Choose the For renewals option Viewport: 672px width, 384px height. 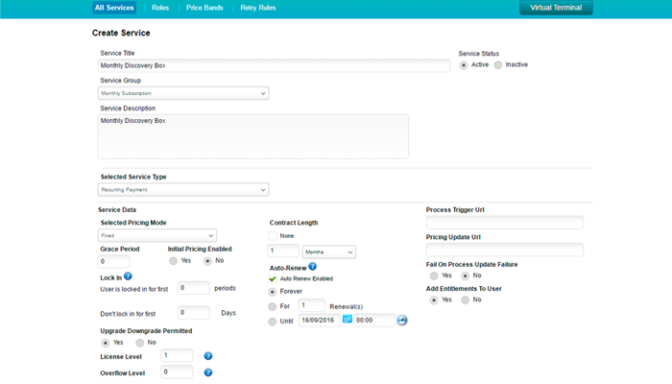point(272,307)
